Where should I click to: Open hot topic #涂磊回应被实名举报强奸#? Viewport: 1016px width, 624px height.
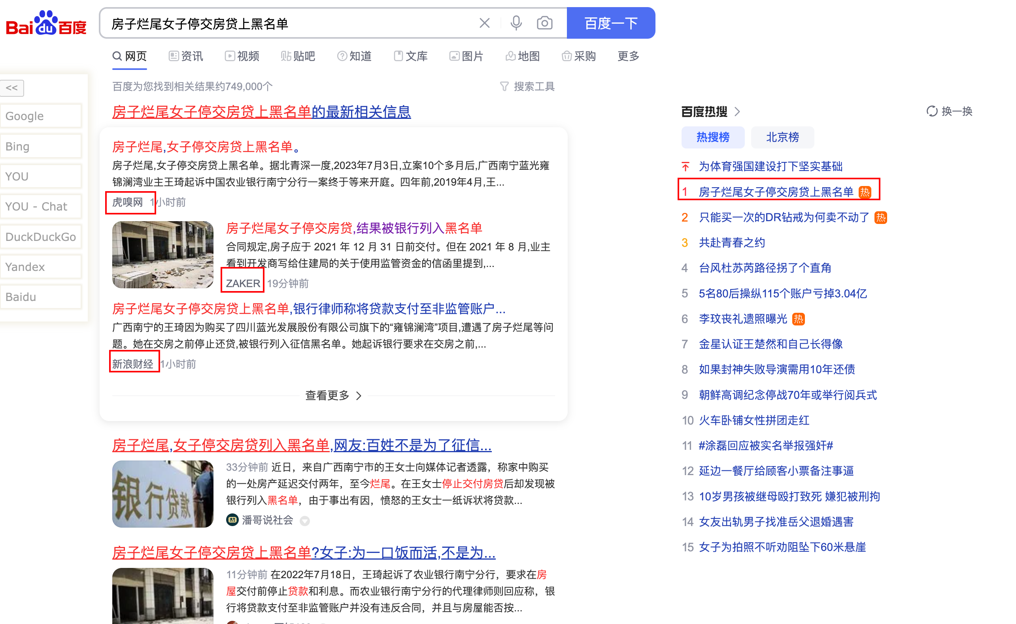(x=765, y=446)
